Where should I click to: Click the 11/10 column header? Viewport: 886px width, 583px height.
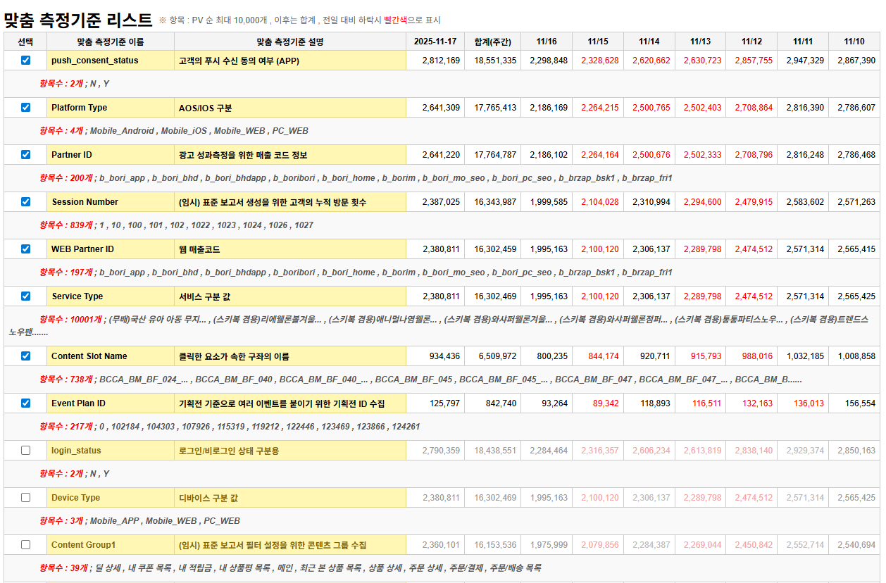[854, 42]
